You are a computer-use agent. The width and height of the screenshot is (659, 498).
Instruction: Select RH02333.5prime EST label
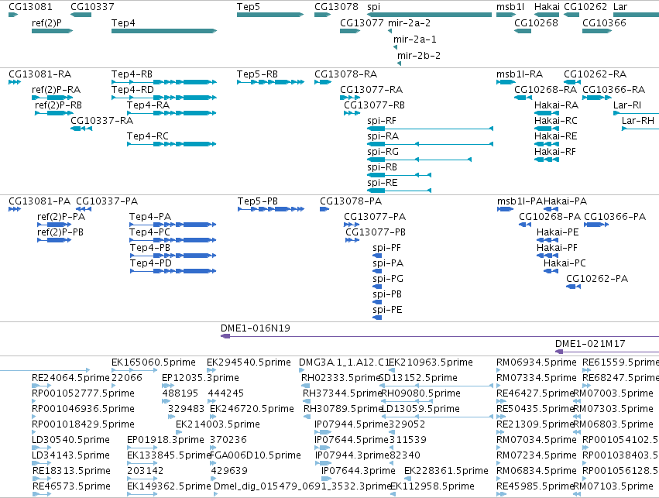click(x=341, y=378)
